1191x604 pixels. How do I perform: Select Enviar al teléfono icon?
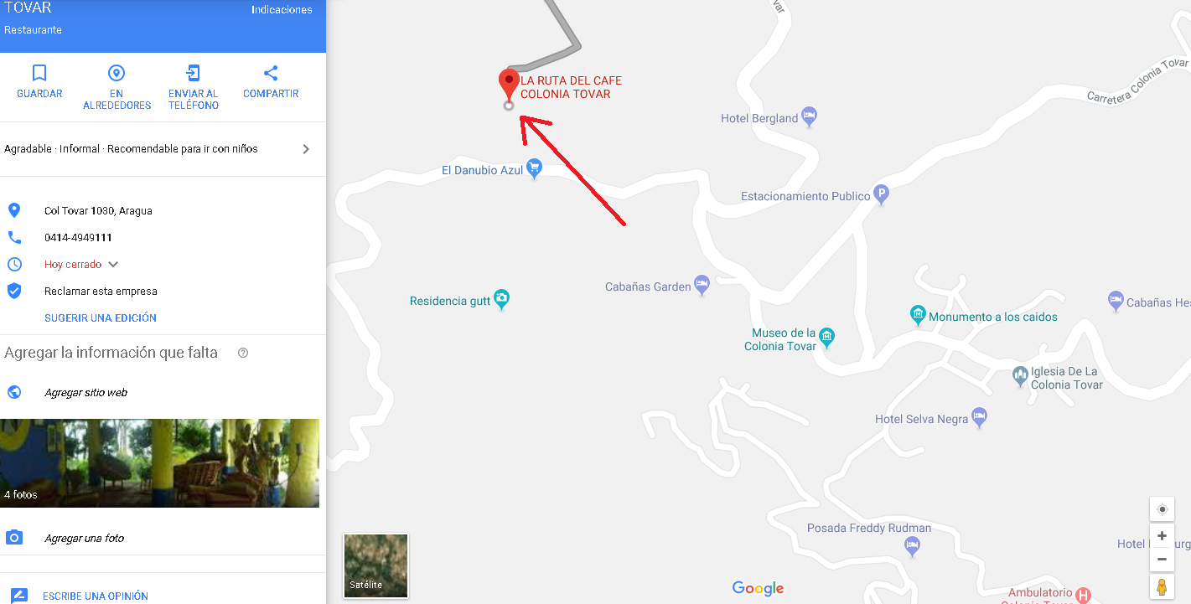pyautogui.click(x=194, y=73)
